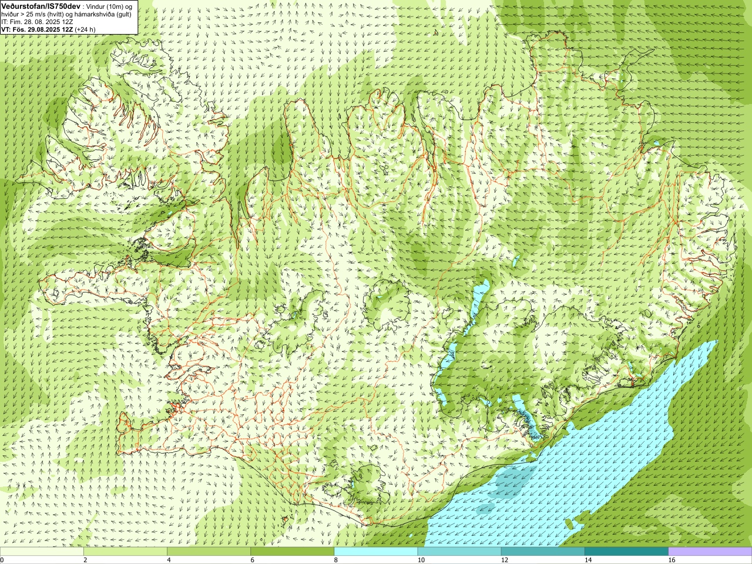
Task: Click the legend scale label "4"
Action: pos(169,560)
